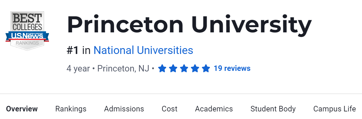The image size is (362, 119).
Task: Click the fifth rating star
Action: [x=206, y=69]
